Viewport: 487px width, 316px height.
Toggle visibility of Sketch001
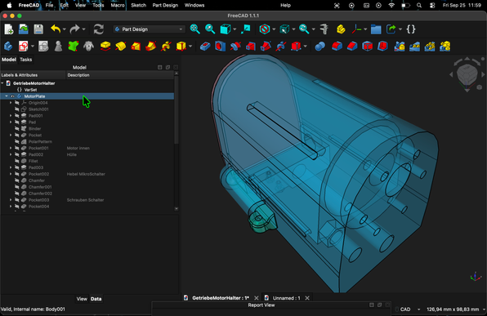pyautogui.click(x=17, y=109)
